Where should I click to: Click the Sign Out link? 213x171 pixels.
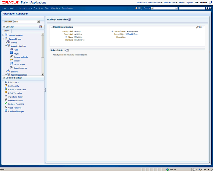pos(190,2)
